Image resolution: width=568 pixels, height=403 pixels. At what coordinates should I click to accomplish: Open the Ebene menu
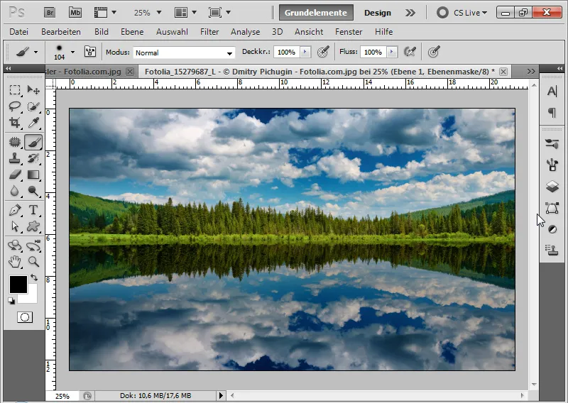click(132, 32)
